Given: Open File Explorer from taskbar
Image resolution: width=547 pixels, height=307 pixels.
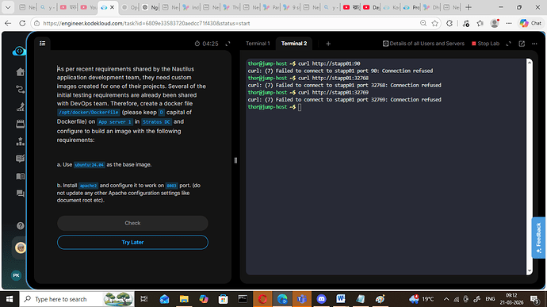Looking at the screenshot, I should click(184, 299).
